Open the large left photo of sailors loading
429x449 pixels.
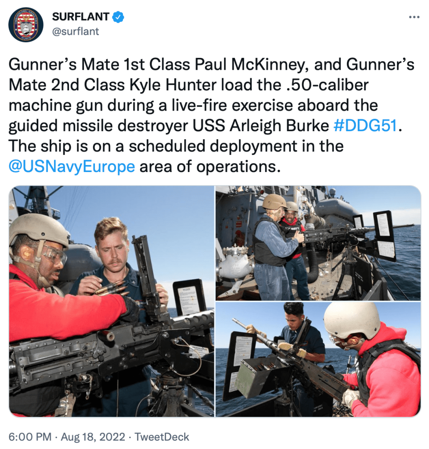pos(112,301)
